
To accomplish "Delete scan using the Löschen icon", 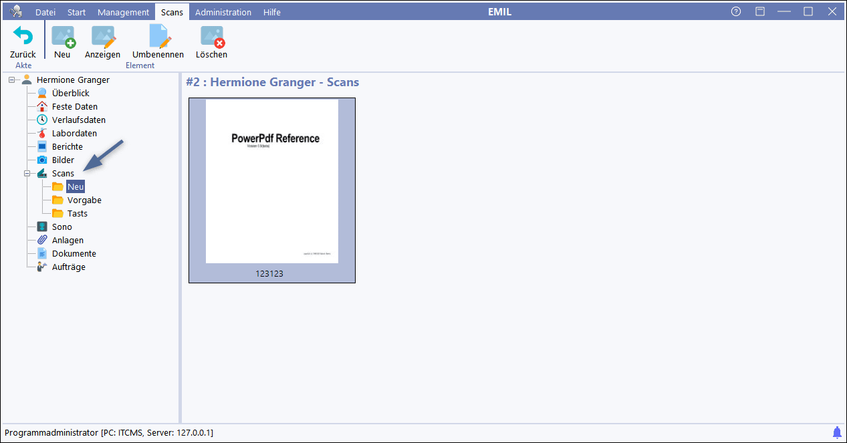I will [211, 36].
